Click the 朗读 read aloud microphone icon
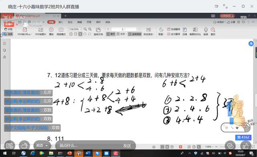This screenshot has width=257, height=157. click(206, 31)
